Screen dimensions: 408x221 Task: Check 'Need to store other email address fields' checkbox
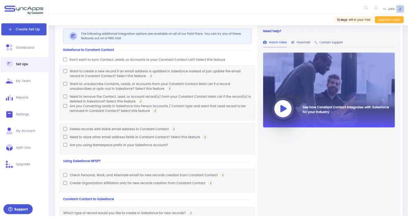click(x=65, y=137)
